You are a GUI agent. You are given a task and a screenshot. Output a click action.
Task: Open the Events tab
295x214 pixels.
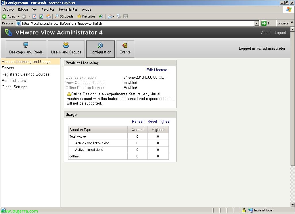point(125,49)
